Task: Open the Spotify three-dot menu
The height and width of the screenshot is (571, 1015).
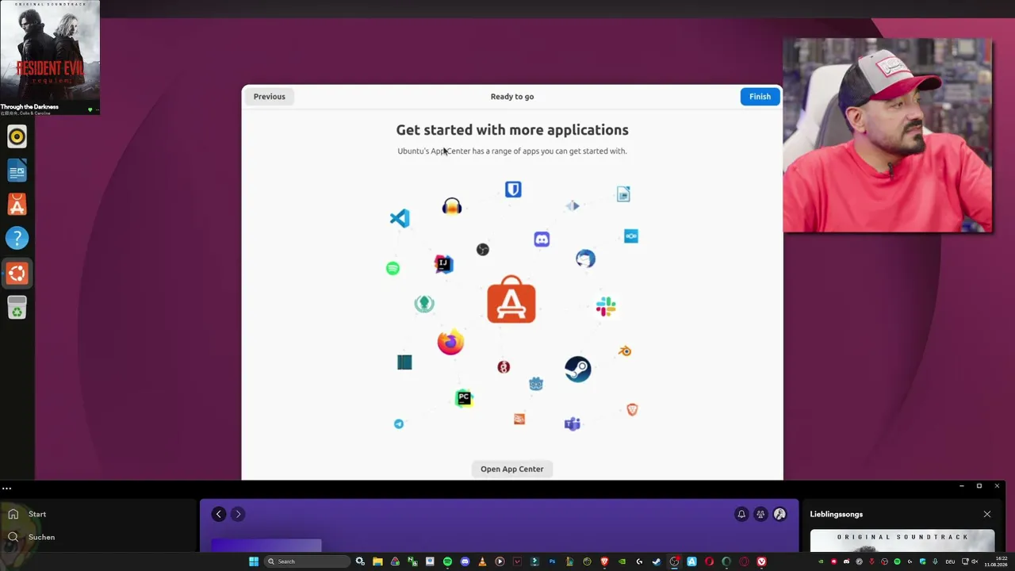Action: [6, 489]
